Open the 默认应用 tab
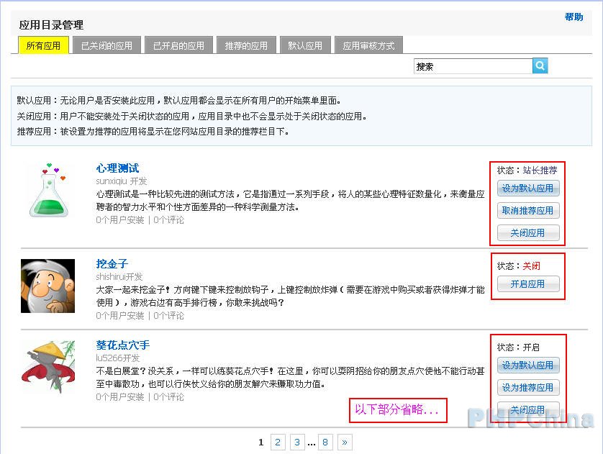Image resolution: width=603 pixels, height=454 pixels. (x=305, y=45)
